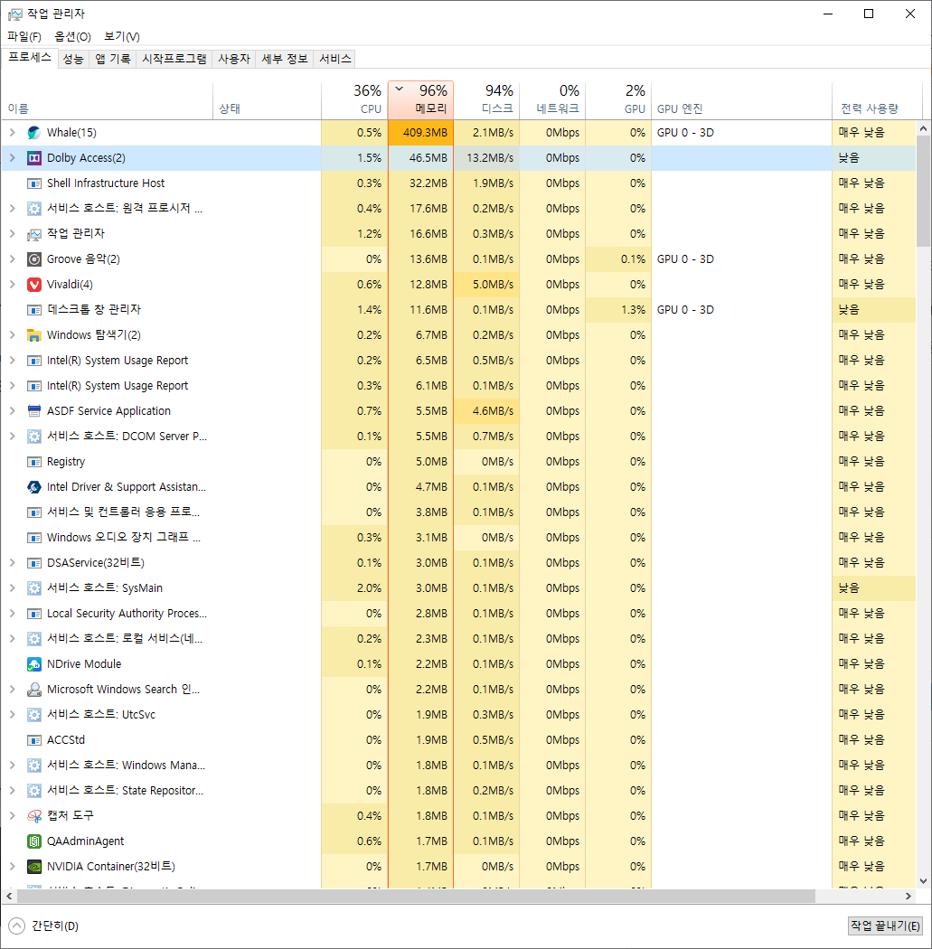932x949 pixels.
Task: Expand the 캡처 도구 process row
Action: click(x=12, y=816)
